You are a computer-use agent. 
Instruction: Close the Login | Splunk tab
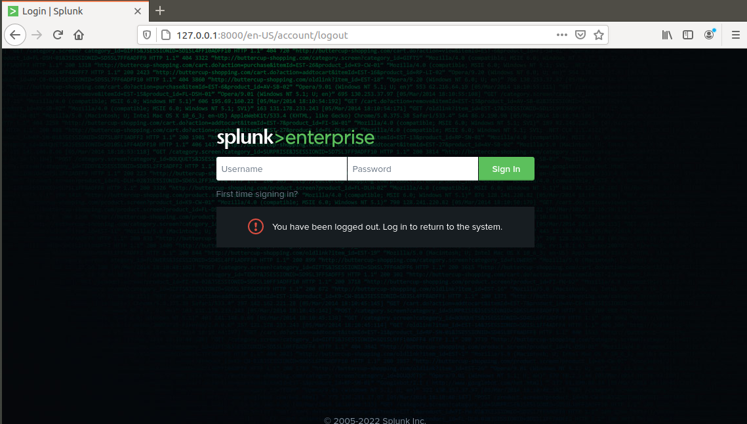[138, 11]
